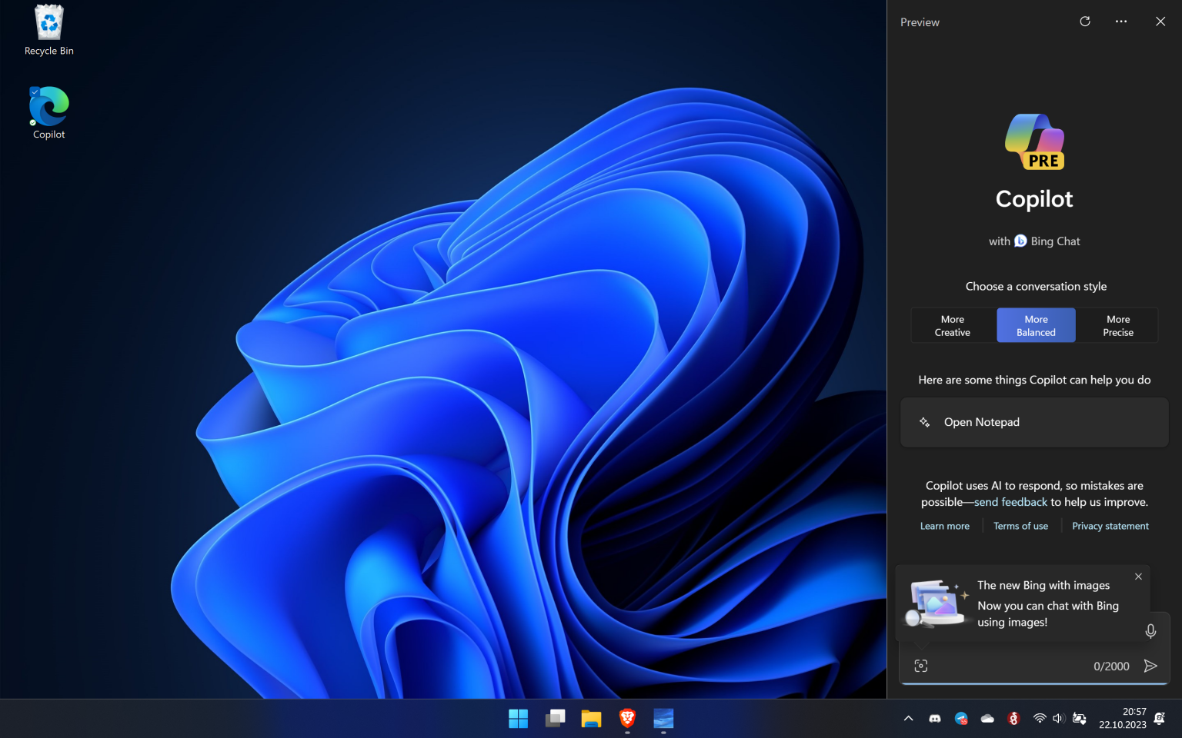This screenshot has height=738, width=1182.
Task: Select More Balanced conversation style
Action: pyautogui.click(x=1036, y=326)
